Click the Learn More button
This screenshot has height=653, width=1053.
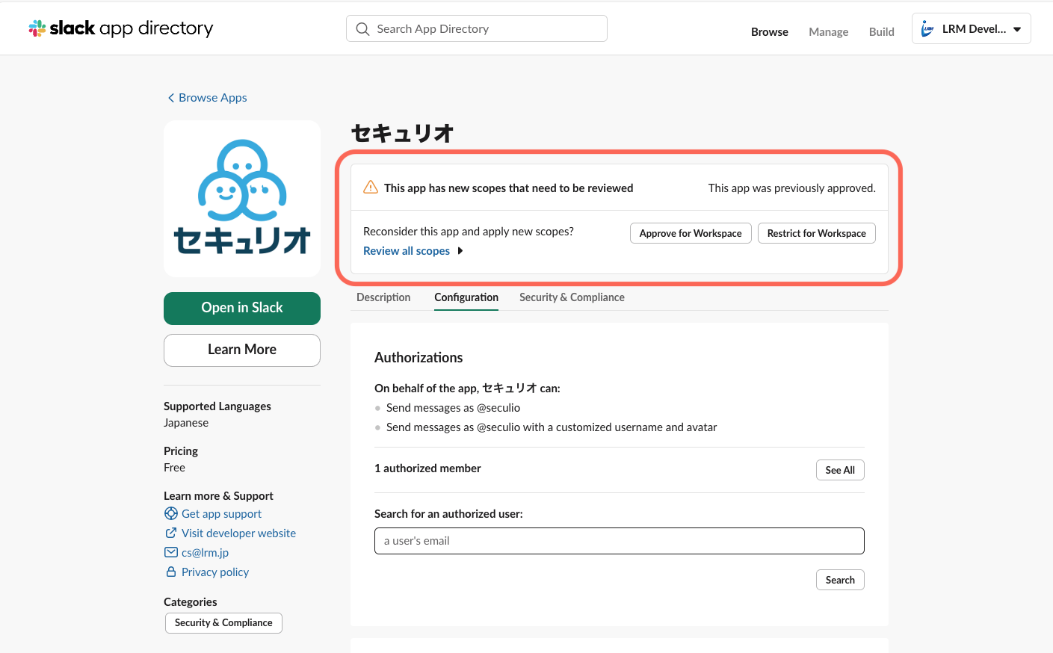point(242,350)
